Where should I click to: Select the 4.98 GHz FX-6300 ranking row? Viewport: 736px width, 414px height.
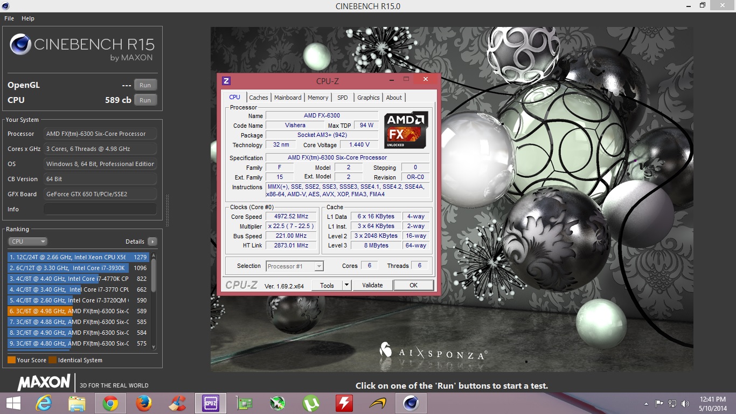tap(79, 311)
